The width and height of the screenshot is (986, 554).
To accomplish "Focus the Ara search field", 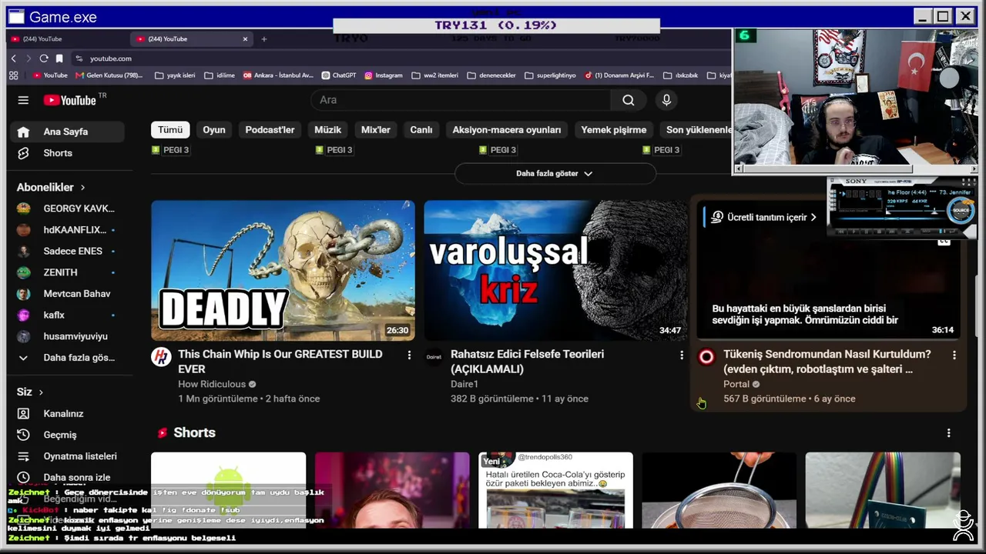I will pyautogui.click(x=461, y=100).
